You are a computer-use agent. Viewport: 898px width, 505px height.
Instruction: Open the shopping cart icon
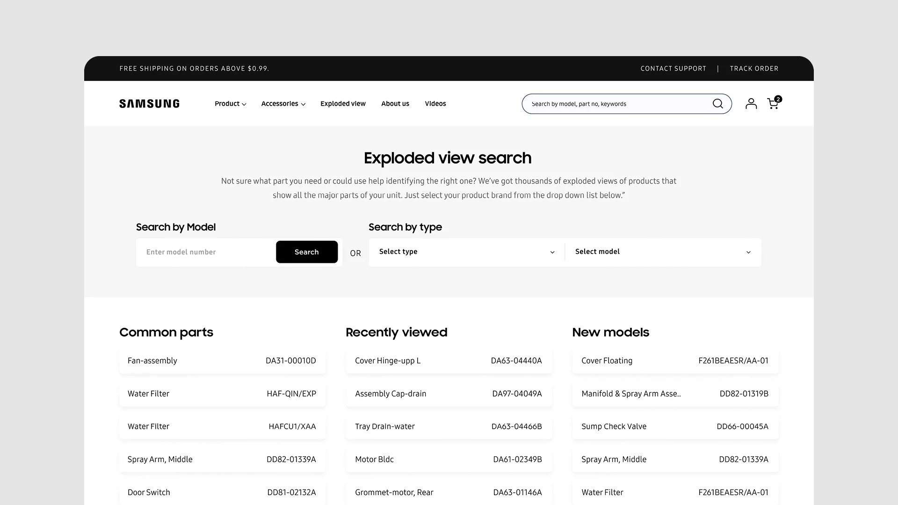[x=773, y=104]
